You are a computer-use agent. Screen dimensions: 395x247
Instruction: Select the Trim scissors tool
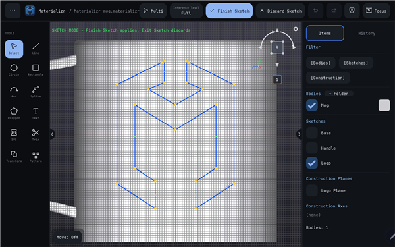pos(36,135)
